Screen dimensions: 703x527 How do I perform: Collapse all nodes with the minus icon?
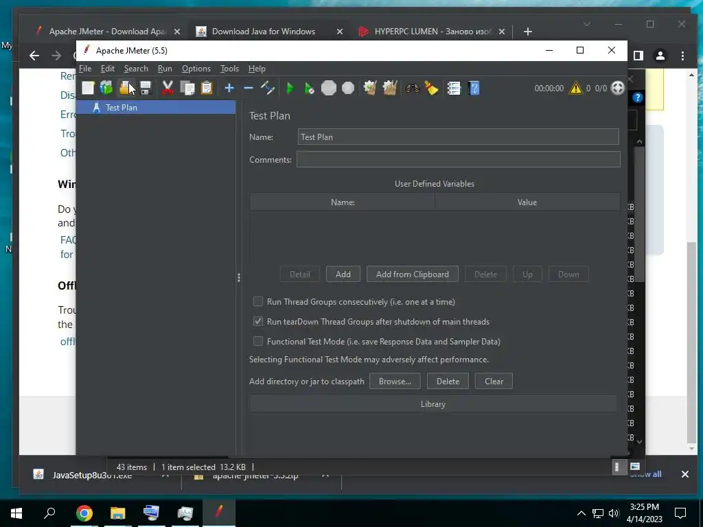tap(249, 89)
